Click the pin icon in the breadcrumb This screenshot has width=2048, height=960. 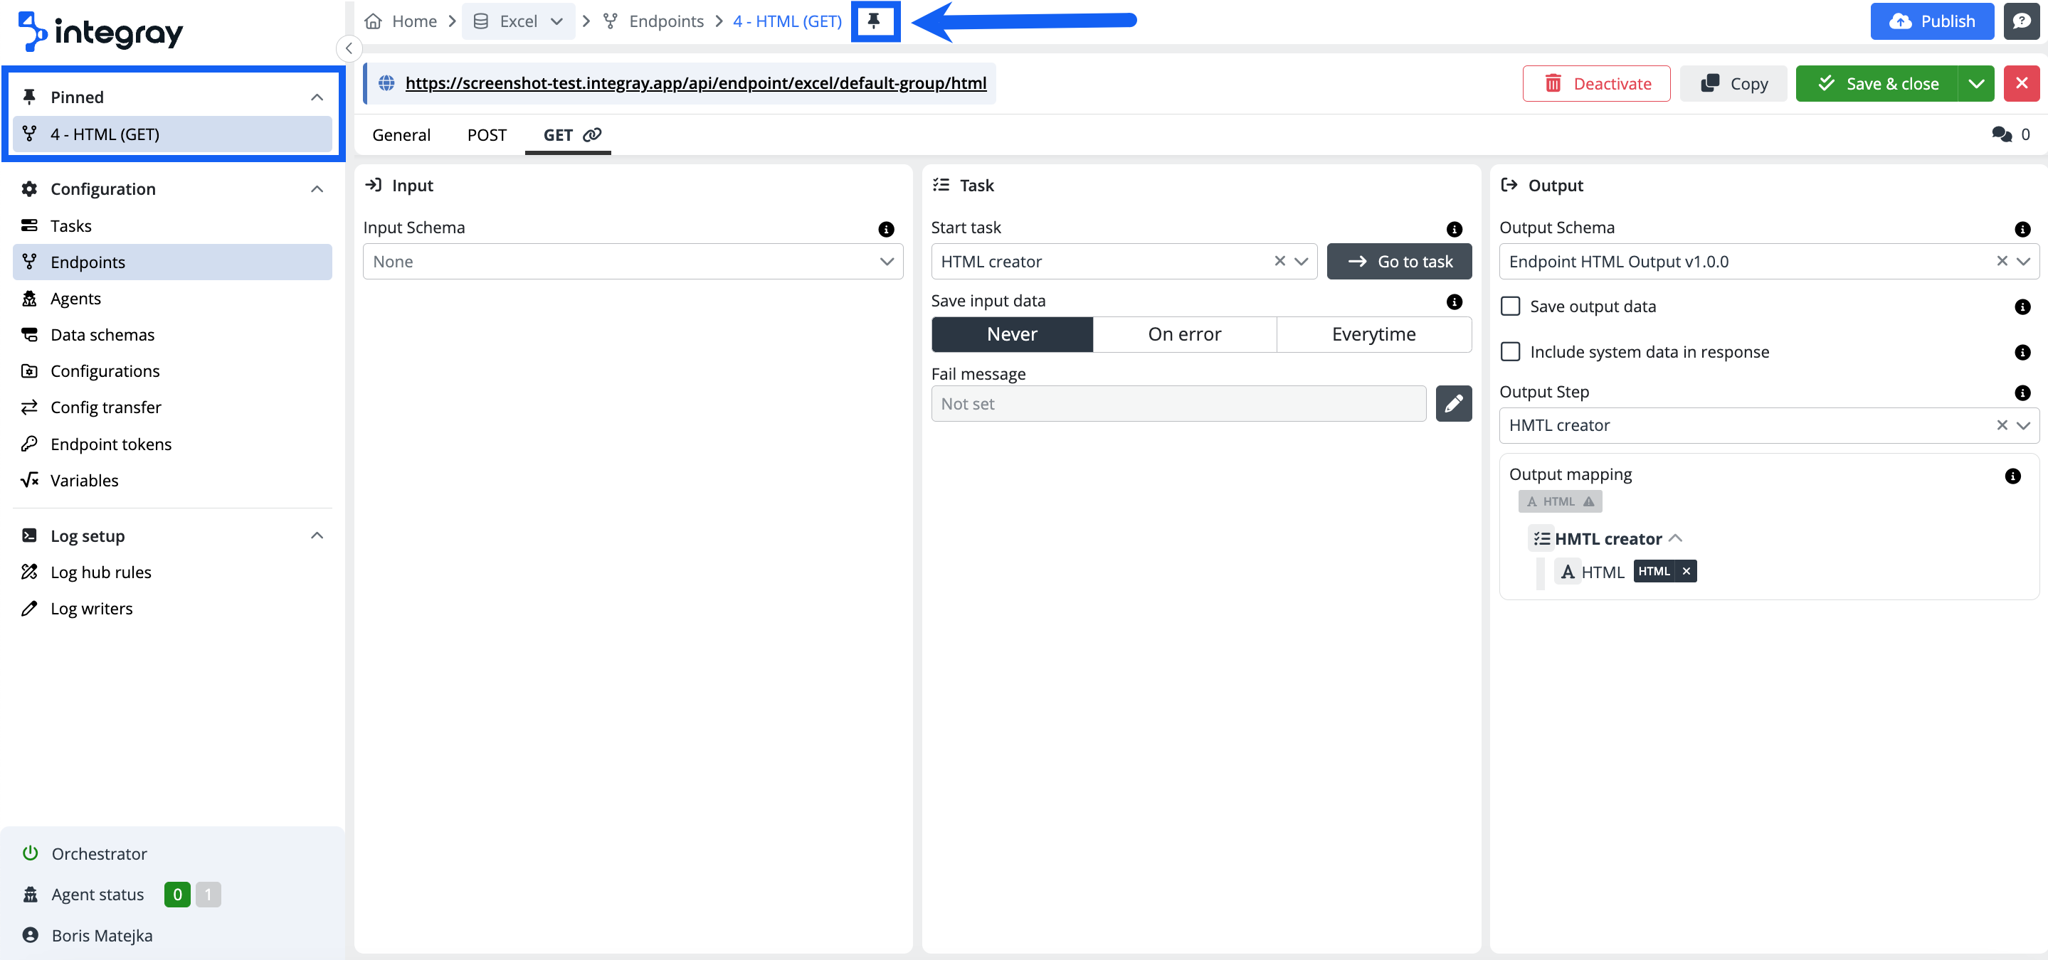(x=874, y=21)
